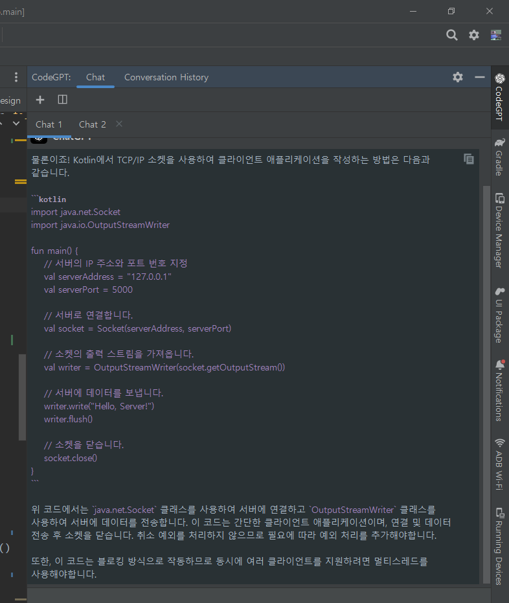The height and width of the screenshot is (603, 509).
Task: Click the 'socket.close()' line
Action: pyautogui.click(x=71, y=458)
